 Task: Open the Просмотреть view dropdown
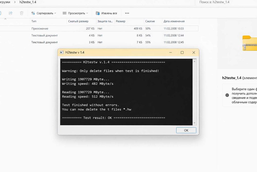pos(75,13)
